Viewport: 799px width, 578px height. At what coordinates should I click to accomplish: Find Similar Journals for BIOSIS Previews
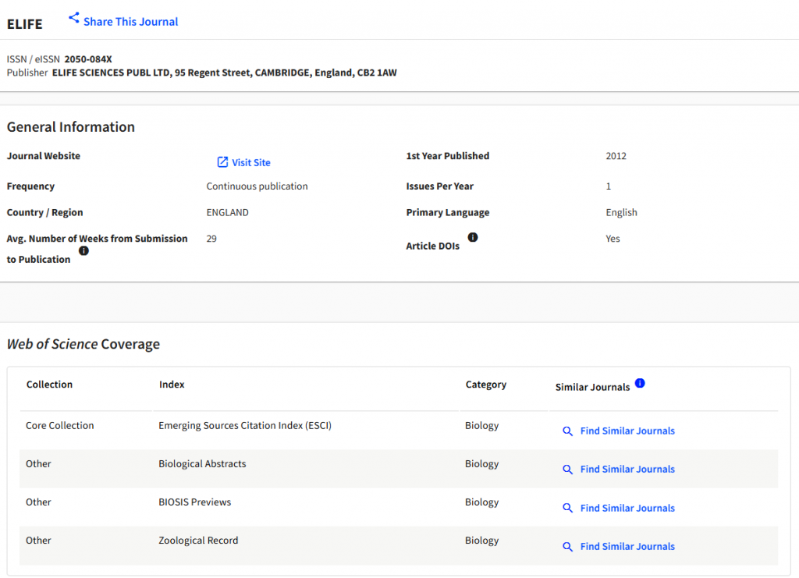(627, 509)
